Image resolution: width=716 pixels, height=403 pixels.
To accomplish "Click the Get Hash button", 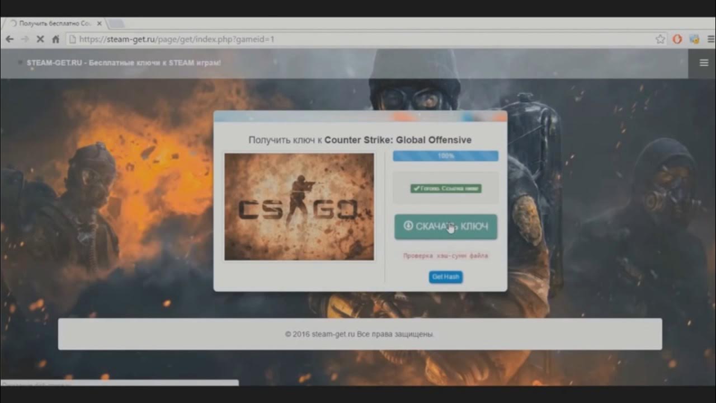I will coord(446,277).
